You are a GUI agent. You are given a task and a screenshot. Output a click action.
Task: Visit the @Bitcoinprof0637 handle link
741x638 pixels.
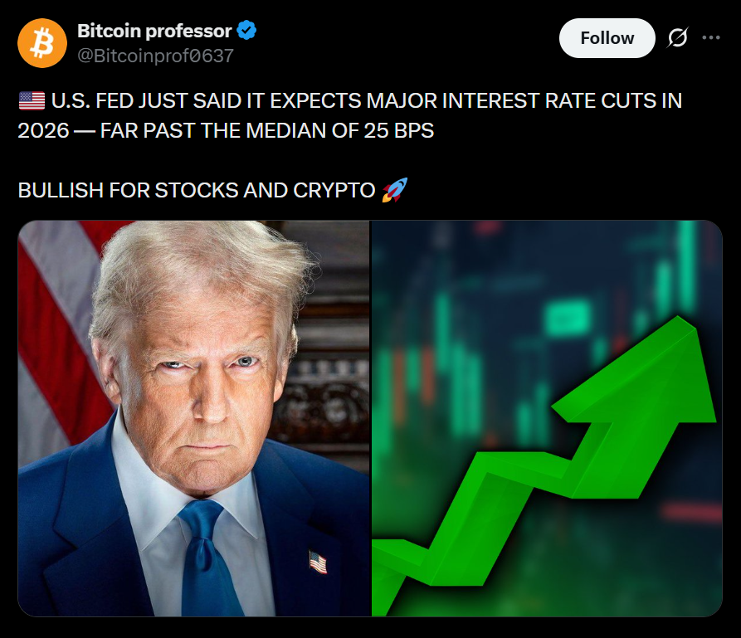(155, 56)
